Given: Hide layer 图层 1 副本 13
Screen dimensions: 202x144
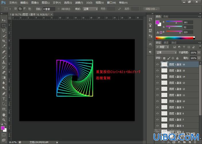Looking at the screenshot, I should pos(157,83).
